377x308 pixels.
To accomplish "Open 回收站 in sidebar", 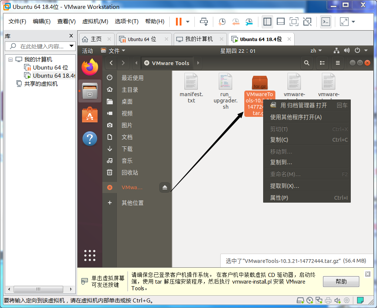I will pyautogui.click(x=137, y=172).
